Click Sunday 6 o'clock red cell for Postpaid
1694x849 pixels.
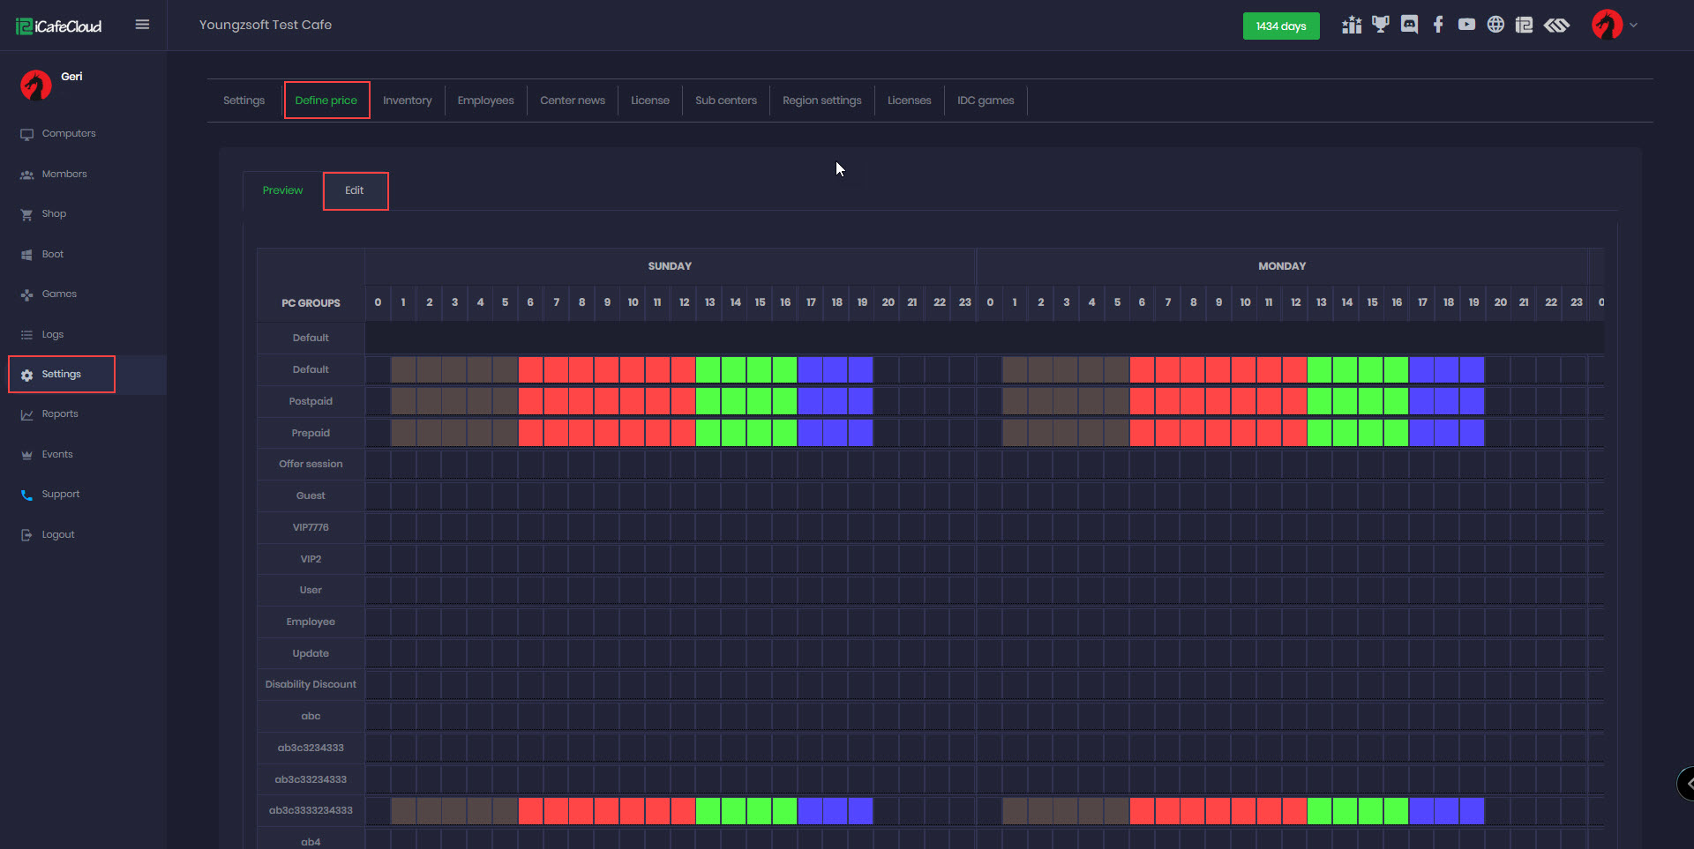point(530,401)
